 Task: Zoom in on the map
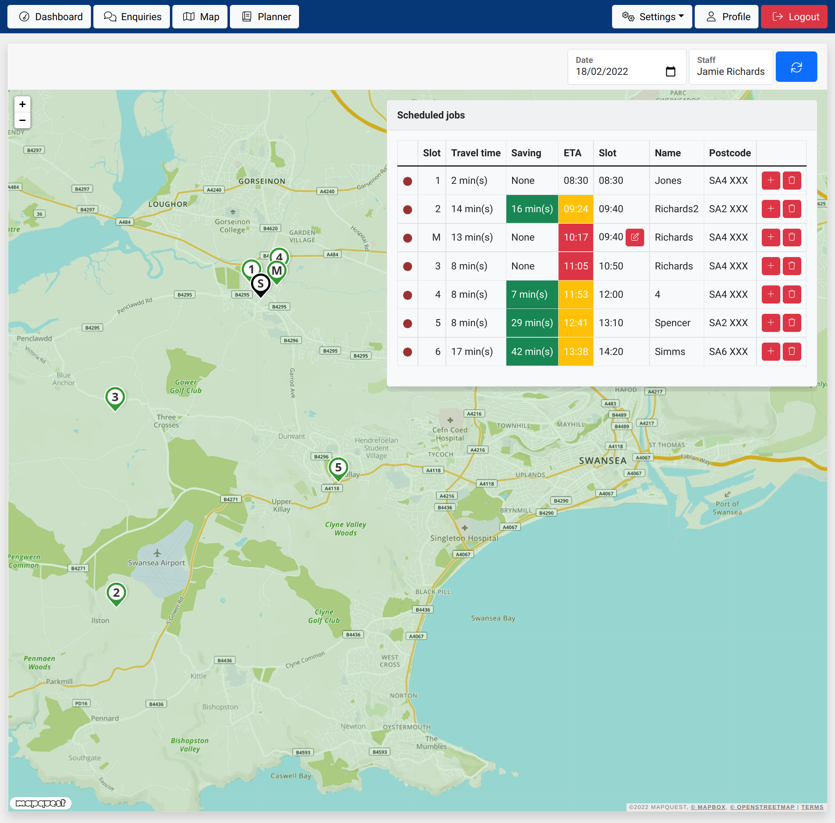(23, 104)
